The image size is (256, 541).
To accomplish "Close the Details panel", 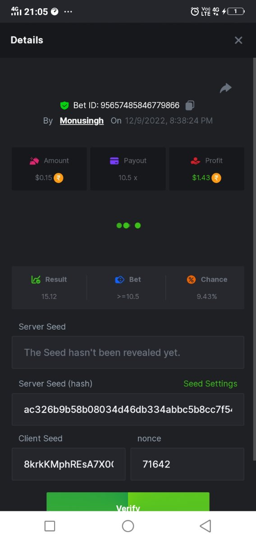I will (238, 40).
